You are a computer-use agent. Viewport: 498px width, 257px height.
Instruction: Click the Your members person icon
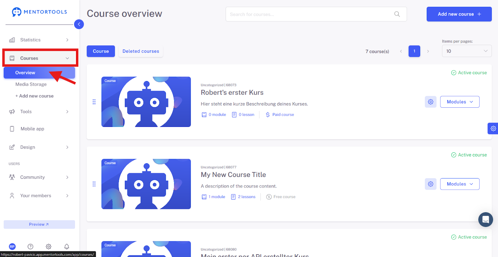12,196
